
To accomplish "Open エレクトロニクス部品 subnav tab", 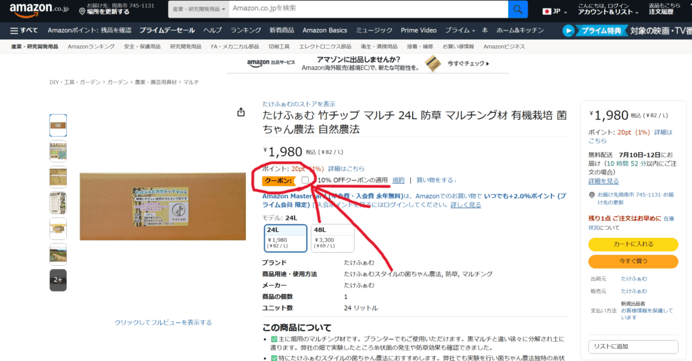I will [x=325, y=47].
